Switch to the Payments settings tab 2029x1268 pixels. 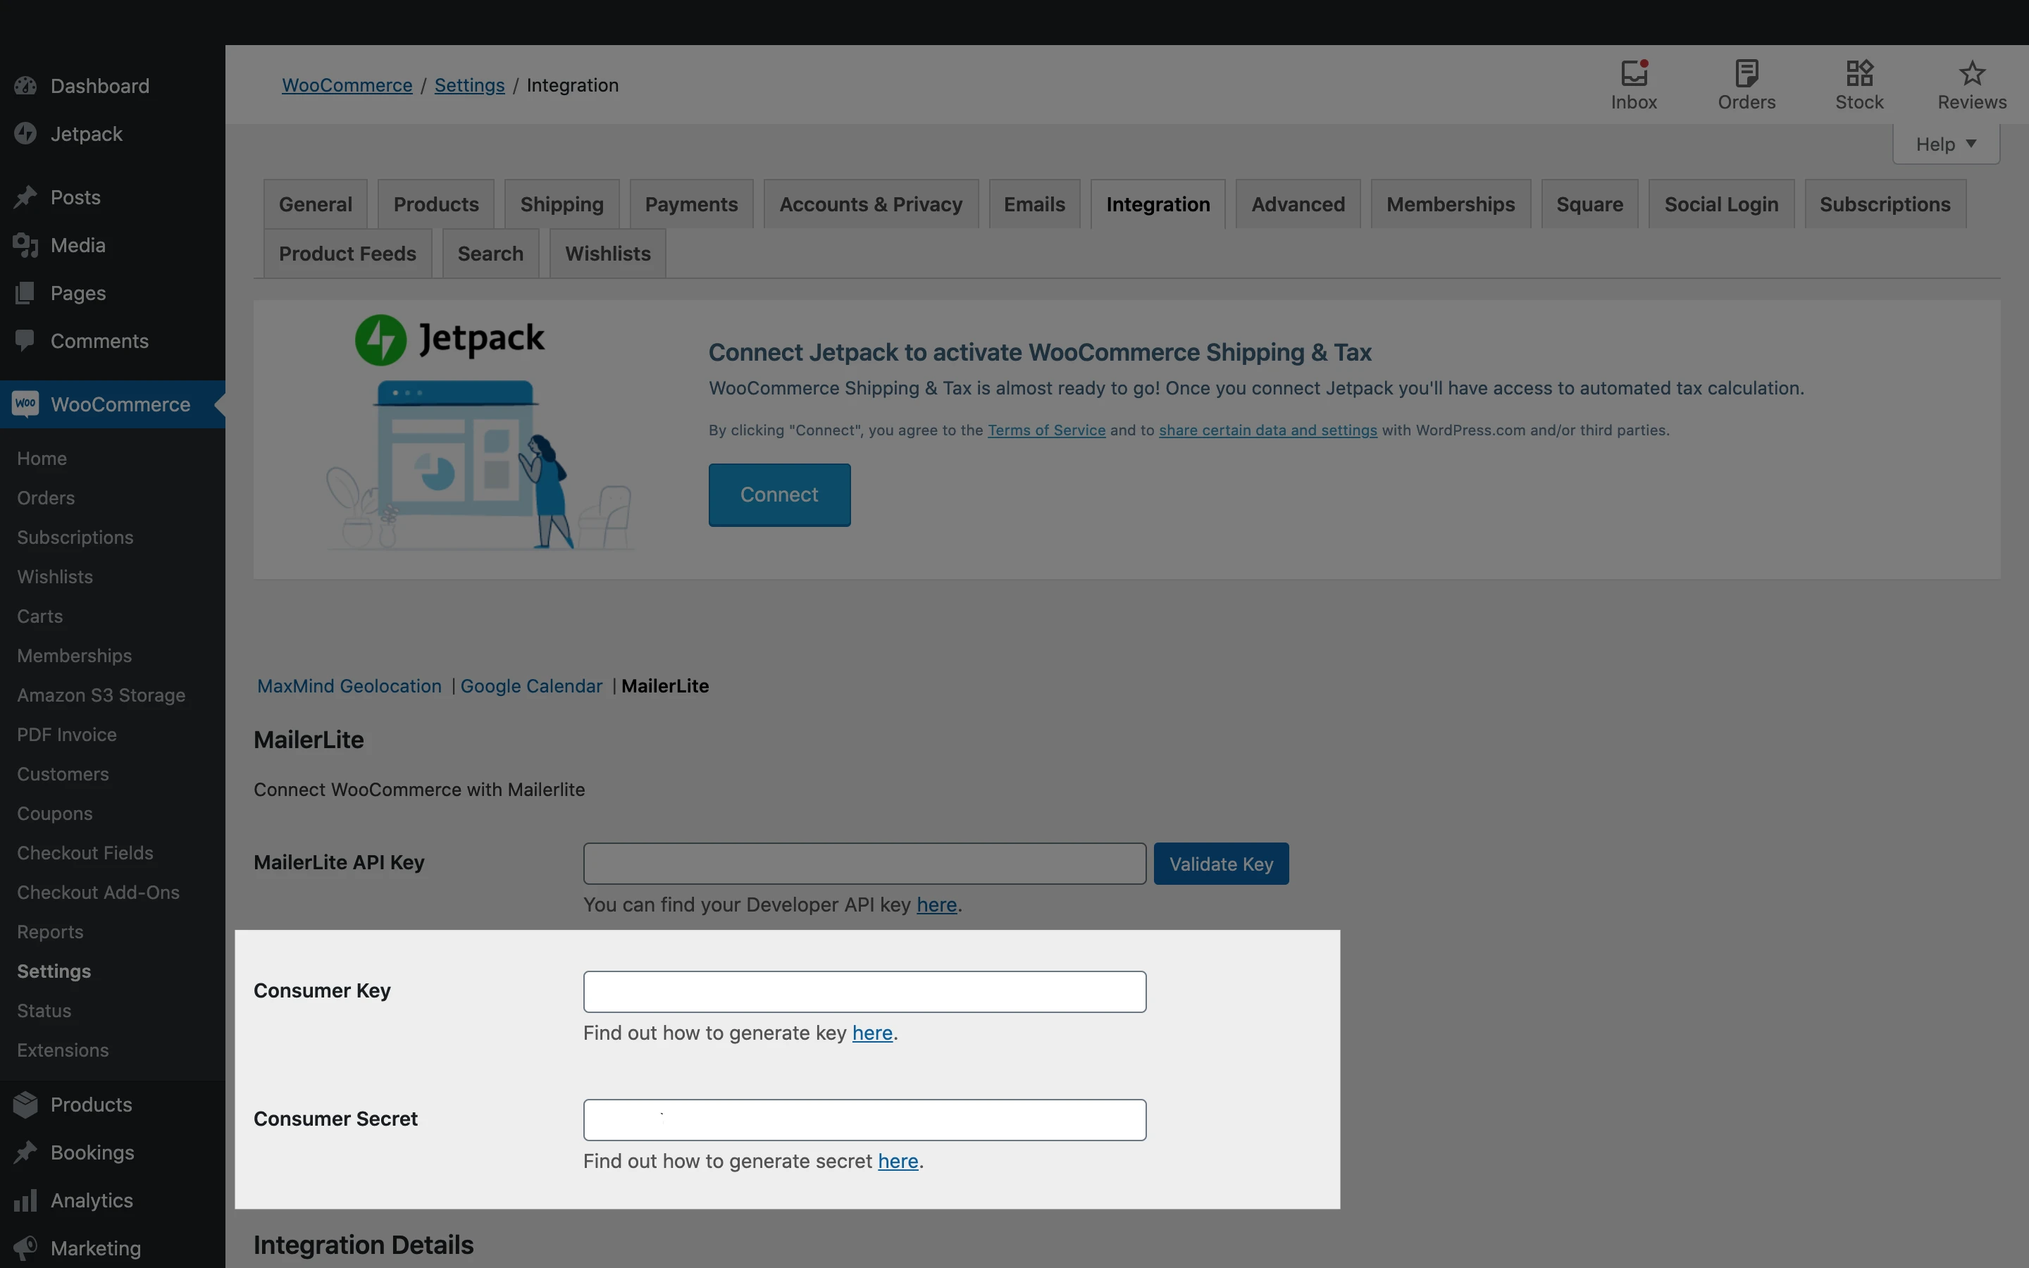[x=691, y=204]
